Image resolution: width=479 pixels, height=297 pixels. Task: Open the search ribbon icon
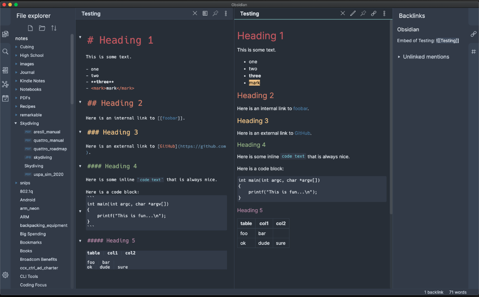pos(5,51)
